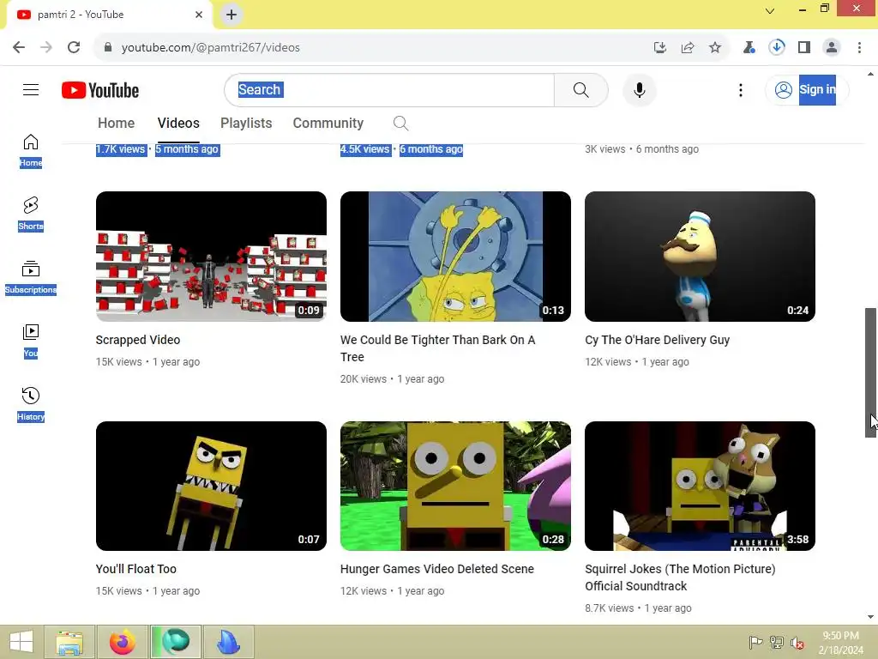
Task: Open File Explorer from the taskbar
Action: pyautogui.click(x=69, y=642)
